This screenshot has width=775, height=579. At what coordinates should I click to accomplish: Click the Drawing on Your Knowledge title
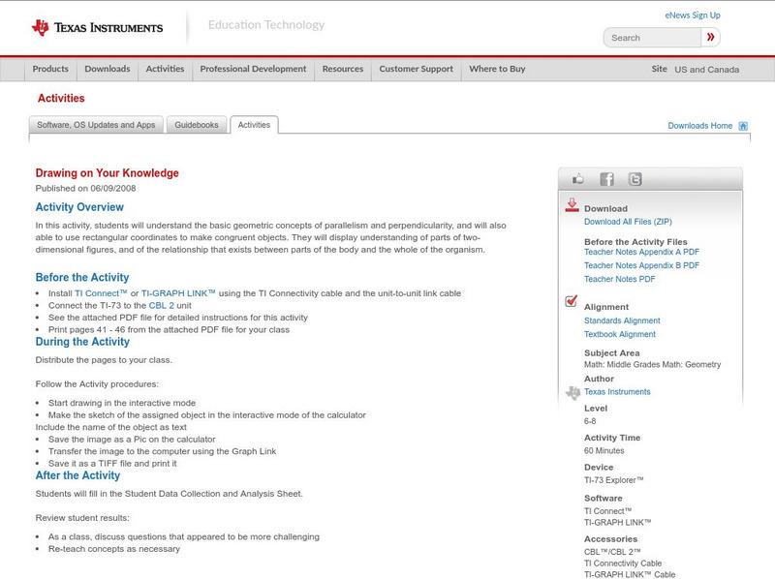tap(107, 173)
